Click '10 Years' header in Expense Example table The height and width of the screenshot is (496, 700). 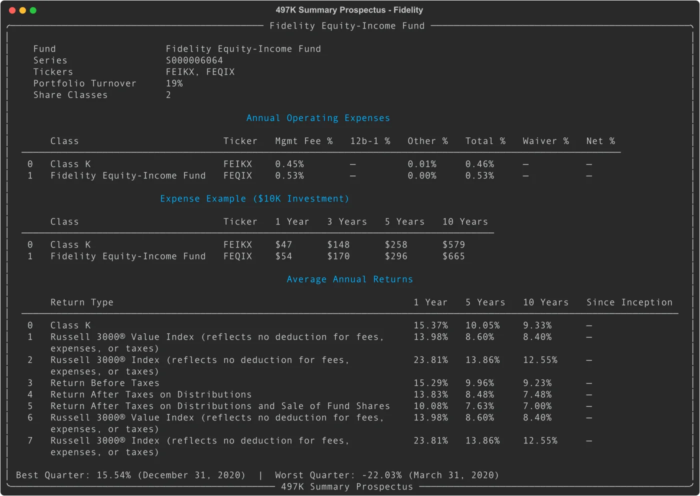(x=465, y=221)
